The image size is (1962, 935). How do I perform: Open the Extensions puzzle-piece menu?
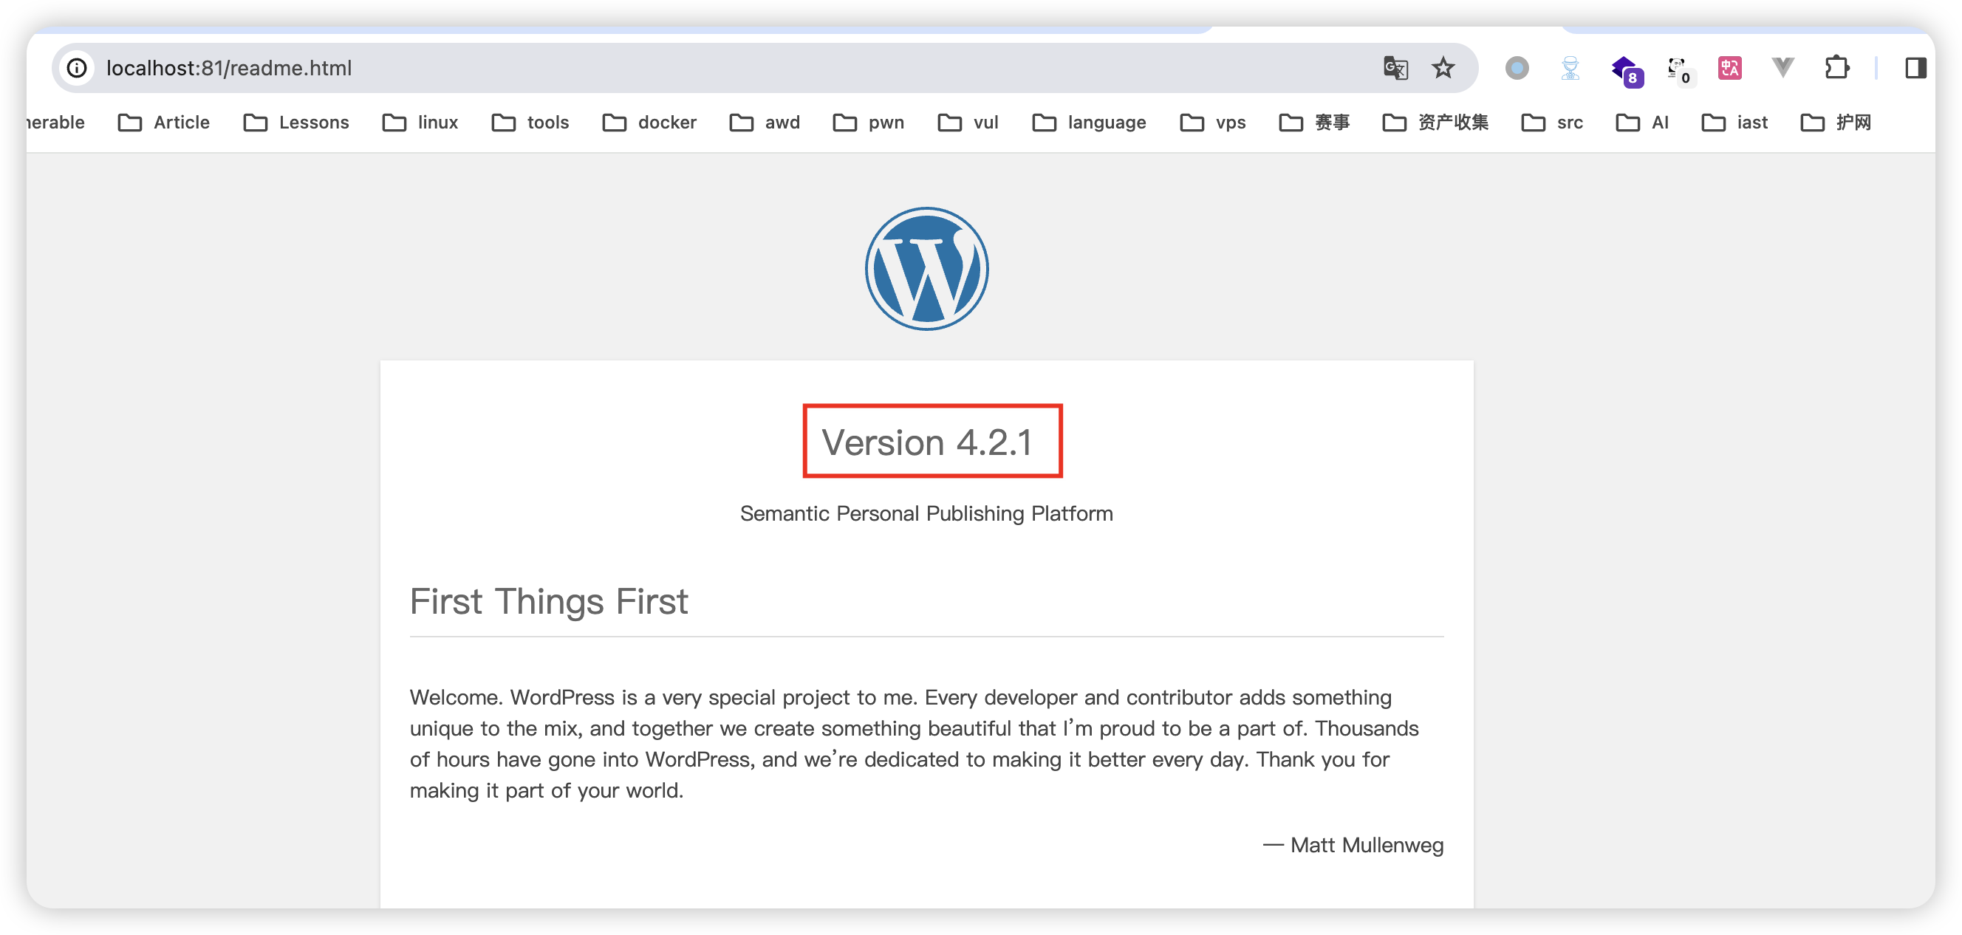point(1837,68)
